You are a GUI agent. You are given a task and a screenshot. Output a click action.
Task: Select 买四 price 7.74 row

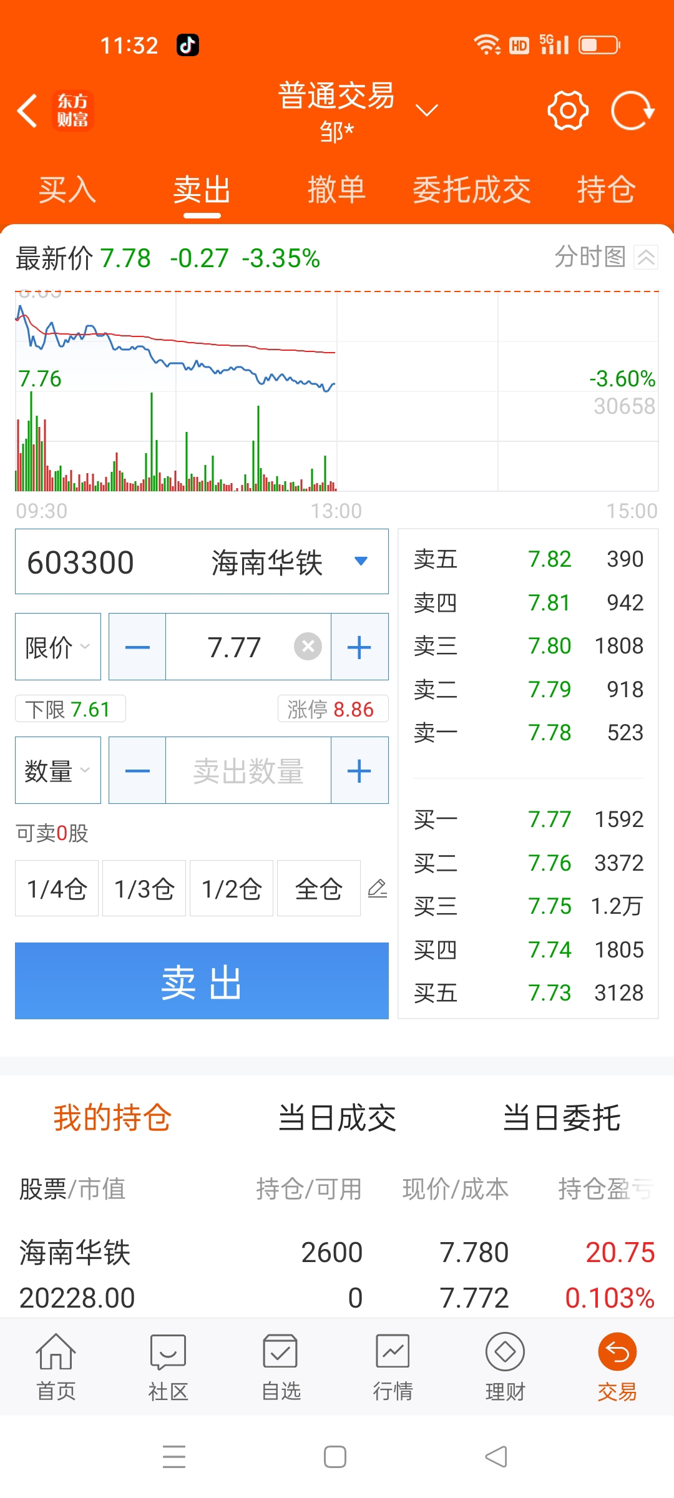coord(528,949)
